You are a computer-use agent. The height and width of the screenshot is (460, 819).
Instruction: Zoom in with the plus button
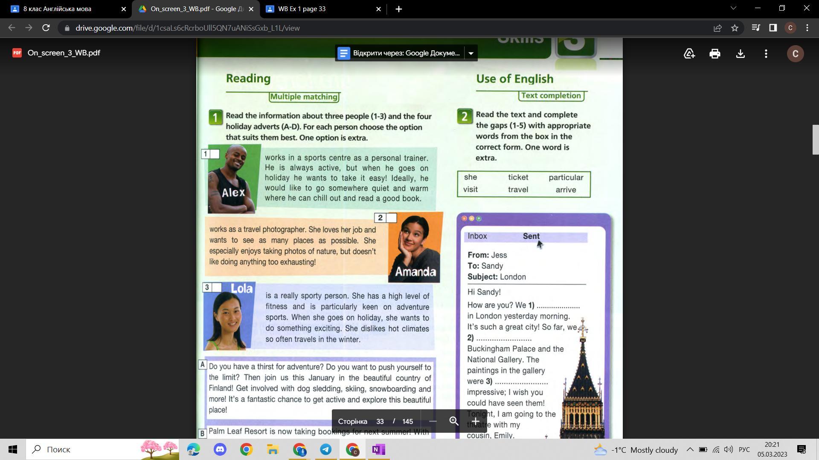(x=475, y=421)
